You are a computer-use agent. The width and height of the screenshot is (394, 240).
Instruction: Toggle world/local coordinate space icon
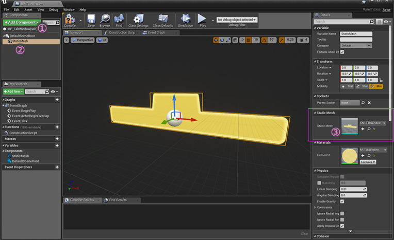click(235, 40)
